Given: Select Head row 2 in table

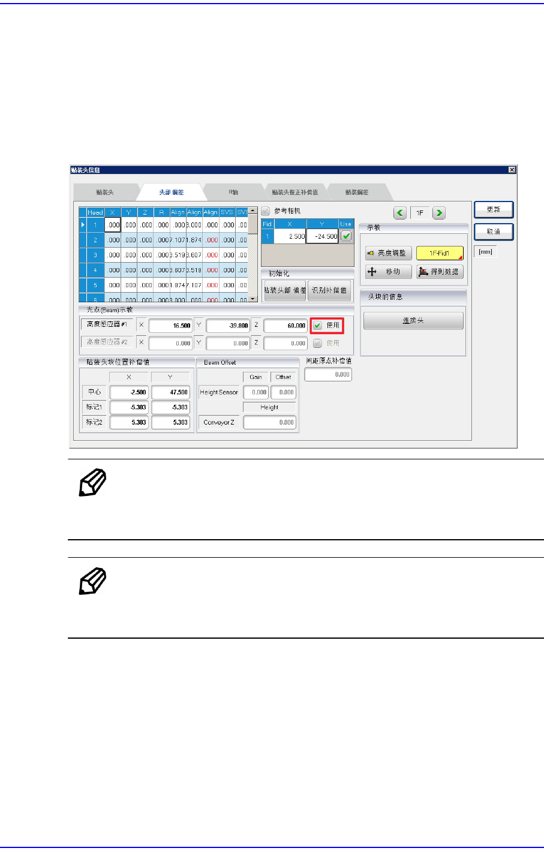Looking at the screenshot, I should (95, 240).
